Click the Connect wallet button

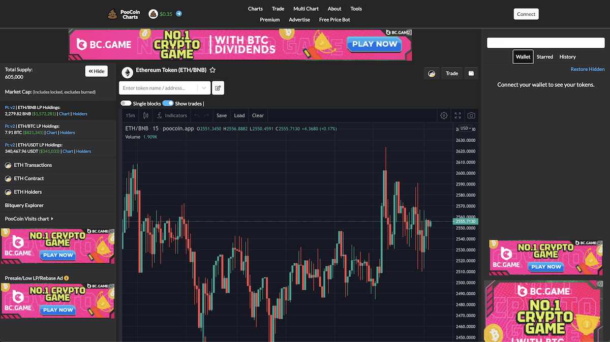(526, 14)
